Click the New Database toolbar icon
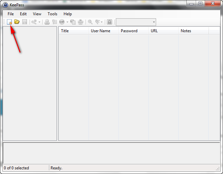This screenshot has height=174, width=223. pos(10,22)
